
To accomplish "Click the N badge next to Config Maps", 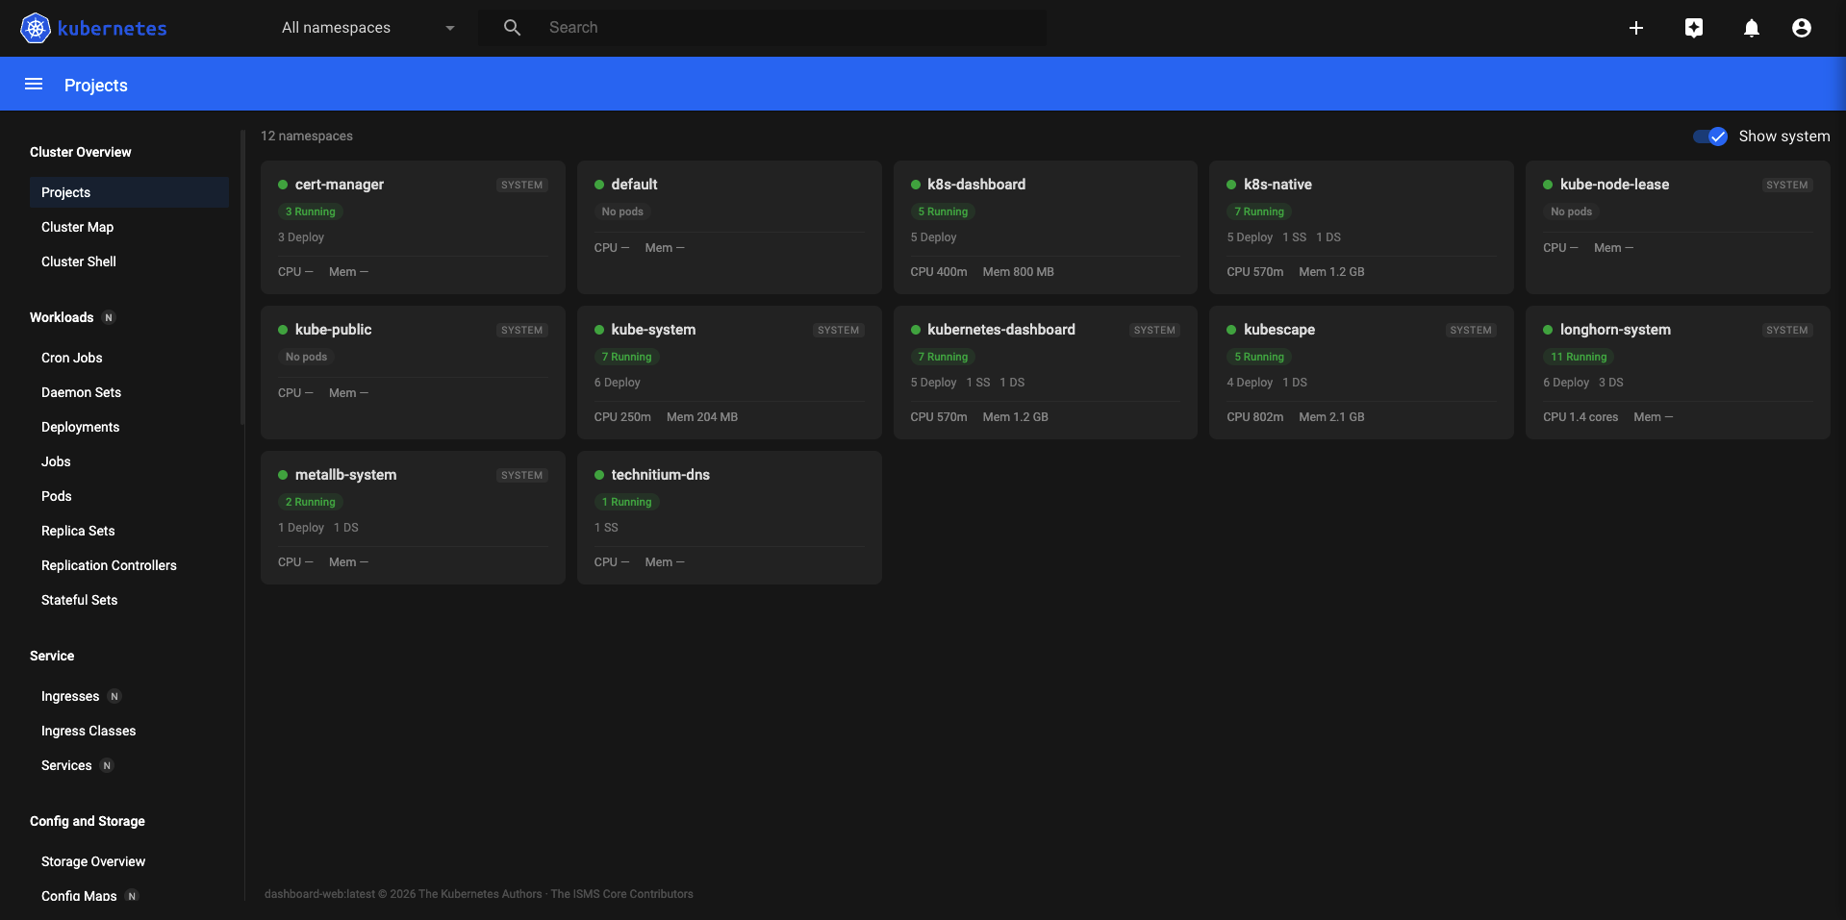I will (x=132, y=896).
